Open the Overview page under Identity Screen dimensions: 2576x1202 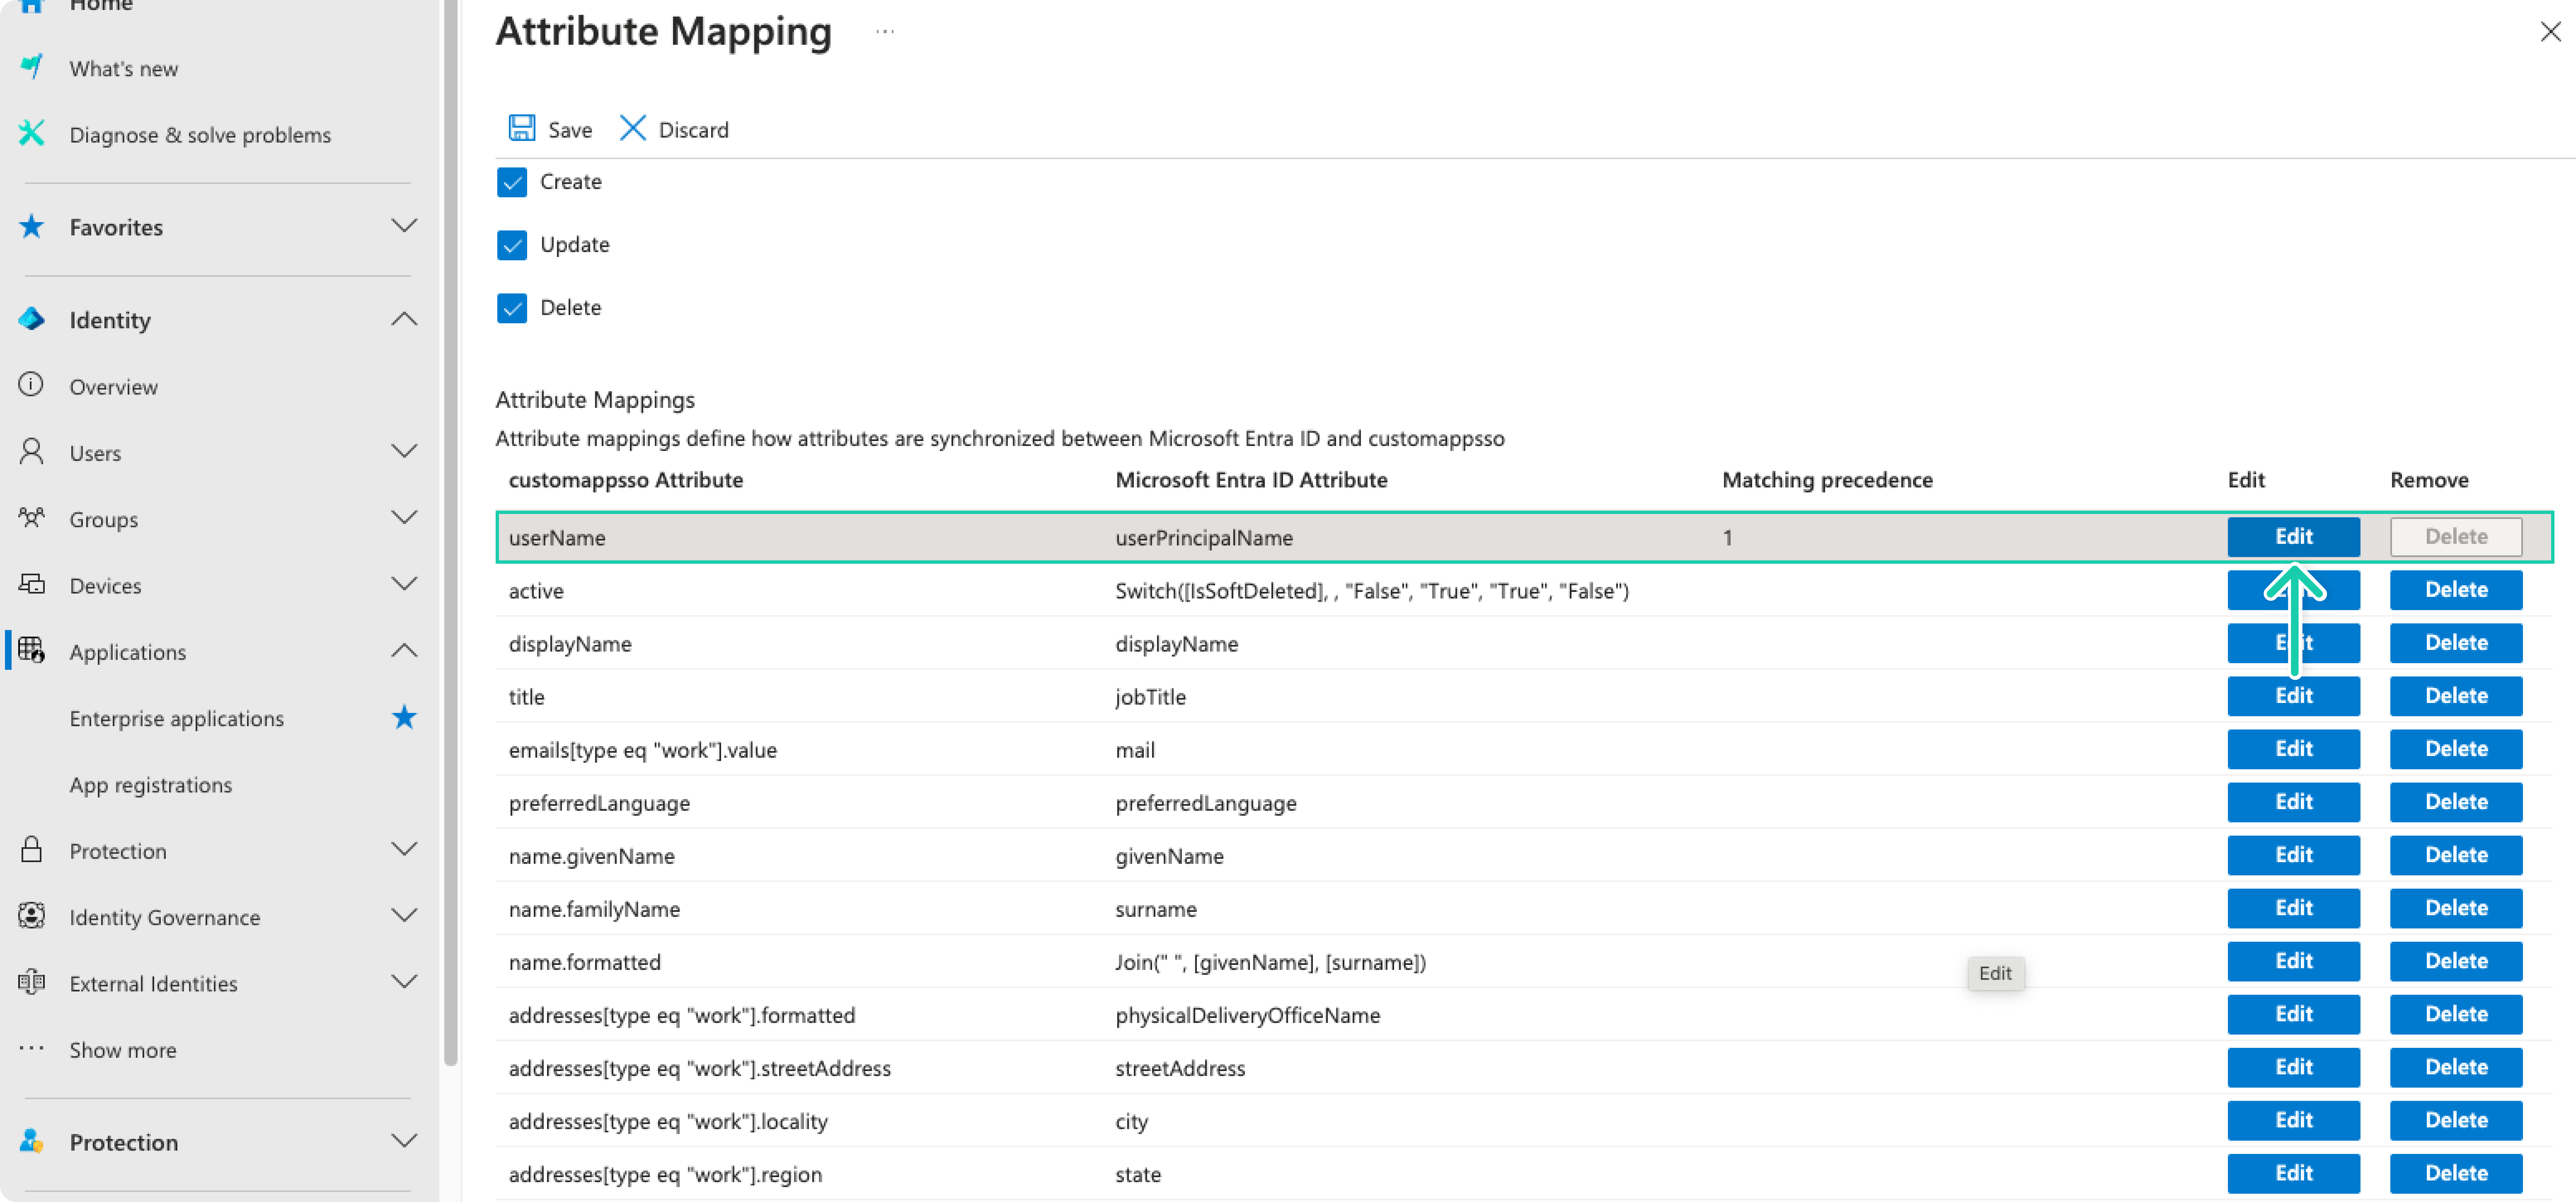[113, 387]
